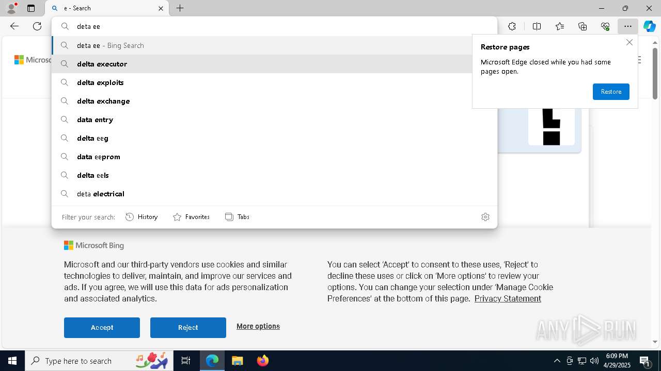Choose 'delta eeg' suggestion
Screen dimensions: 661x371
coord(274,138)
